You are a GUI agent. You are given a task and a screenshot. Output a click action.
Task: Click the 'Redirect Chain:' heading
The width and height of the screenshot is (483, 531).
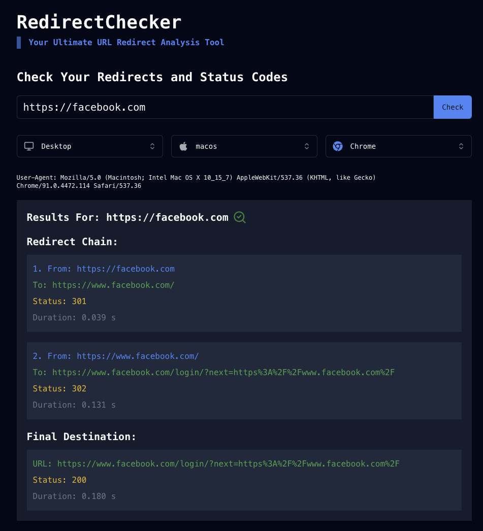click(72, 242)
